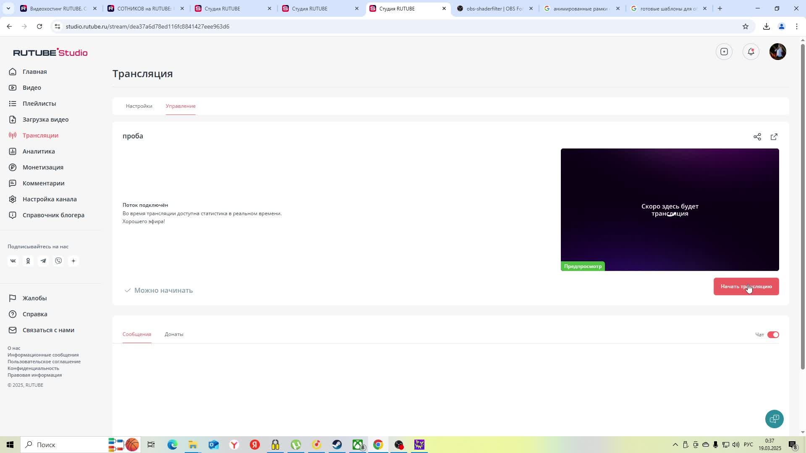Screen dimensions: 806x453
Task: Open the Справочник блогера section
Action: tap(52, 215)
